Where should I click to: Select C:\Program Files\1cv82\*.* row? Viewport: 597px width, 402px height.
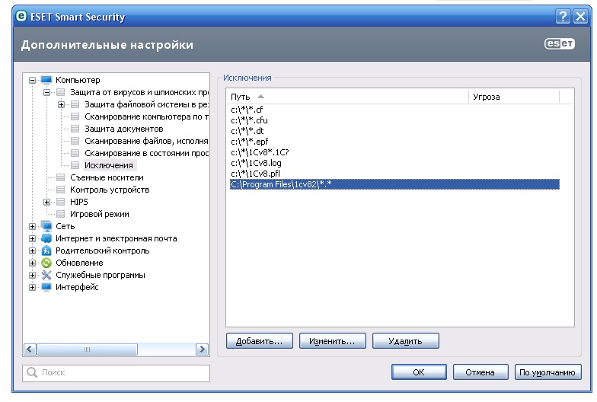pyautogui.click(x=394, y=184)
